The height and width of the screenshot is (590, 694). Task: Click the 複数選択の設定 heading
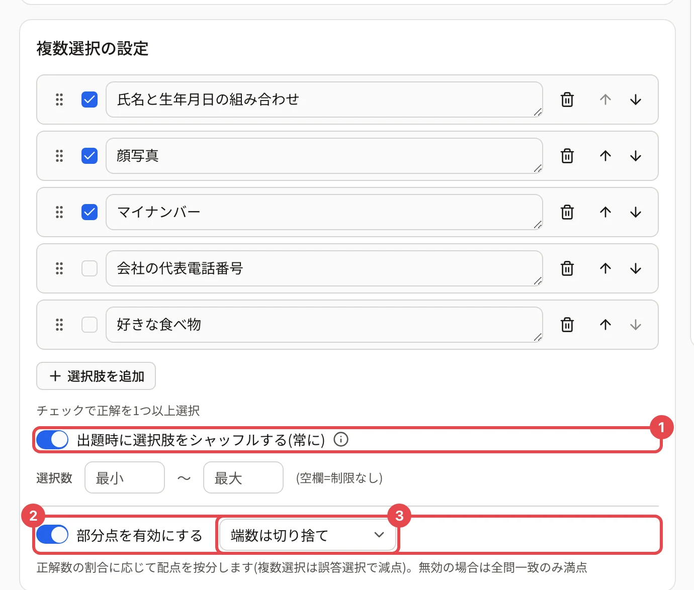pos(93,49)
